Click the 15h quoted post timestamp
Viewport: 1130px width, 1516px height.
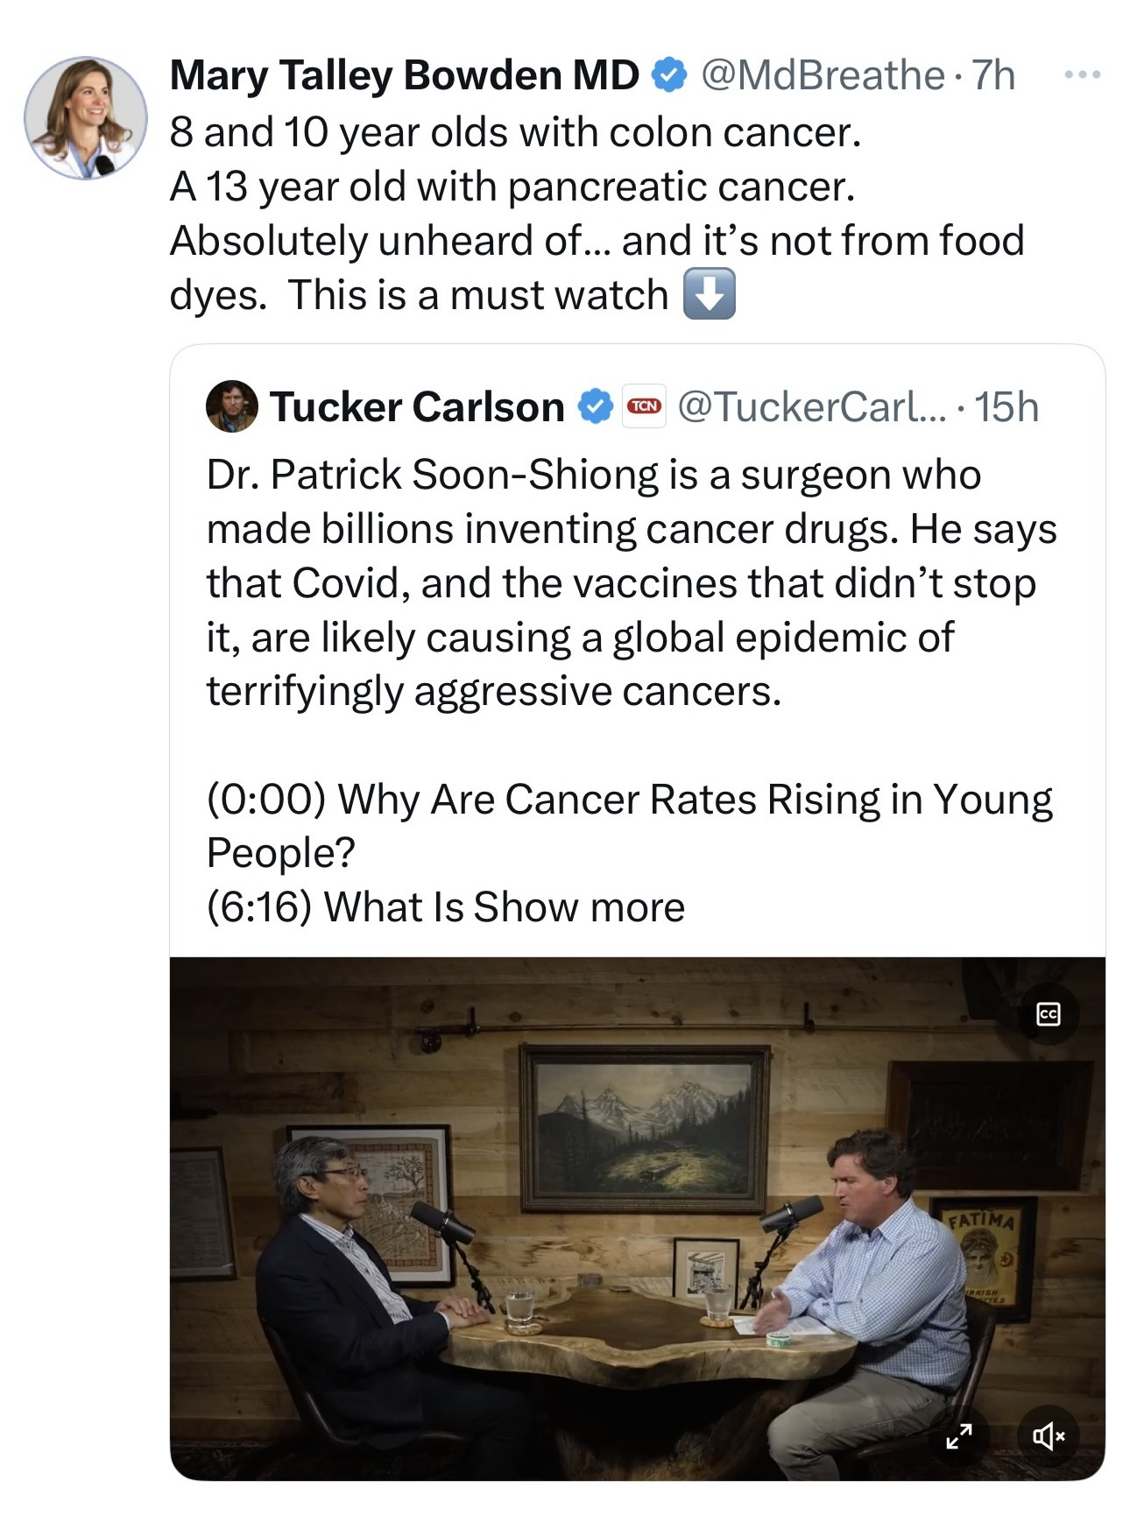pos(1007,406)
